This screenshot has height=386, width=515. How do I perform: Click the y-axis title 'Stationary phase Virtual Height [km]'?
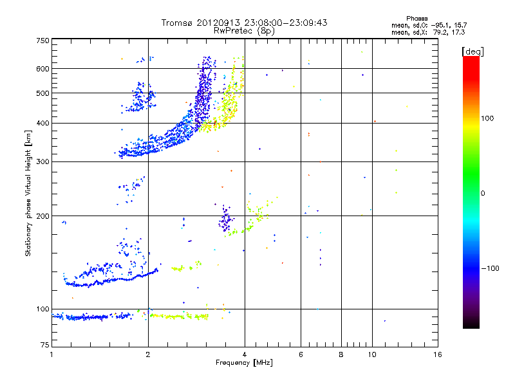point(28,193)
